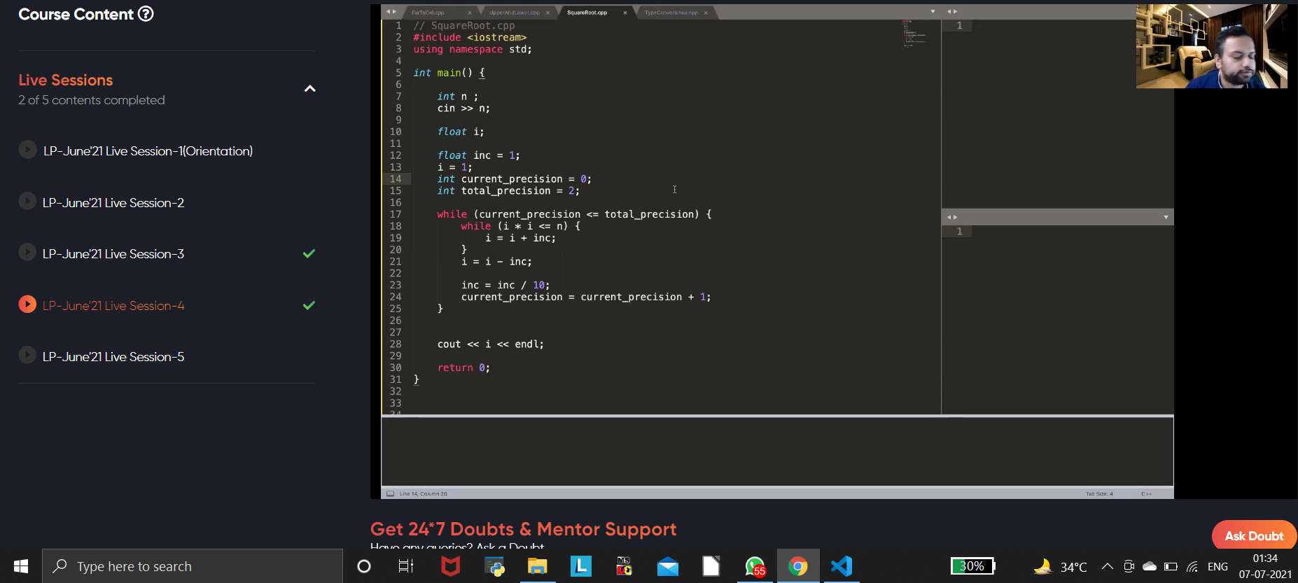Collapse the Live Sessions section chevron
This screenshot has height=583, width=1298.
pos(309,89)
